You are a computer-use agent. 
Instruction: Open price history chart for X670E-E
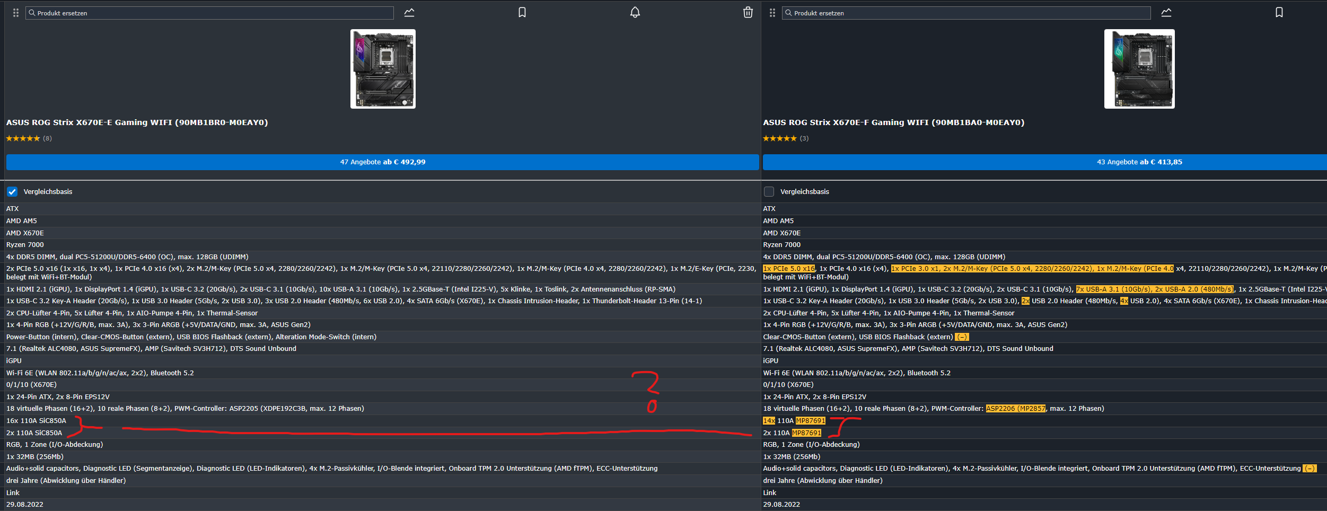click(x=409, y=12)
